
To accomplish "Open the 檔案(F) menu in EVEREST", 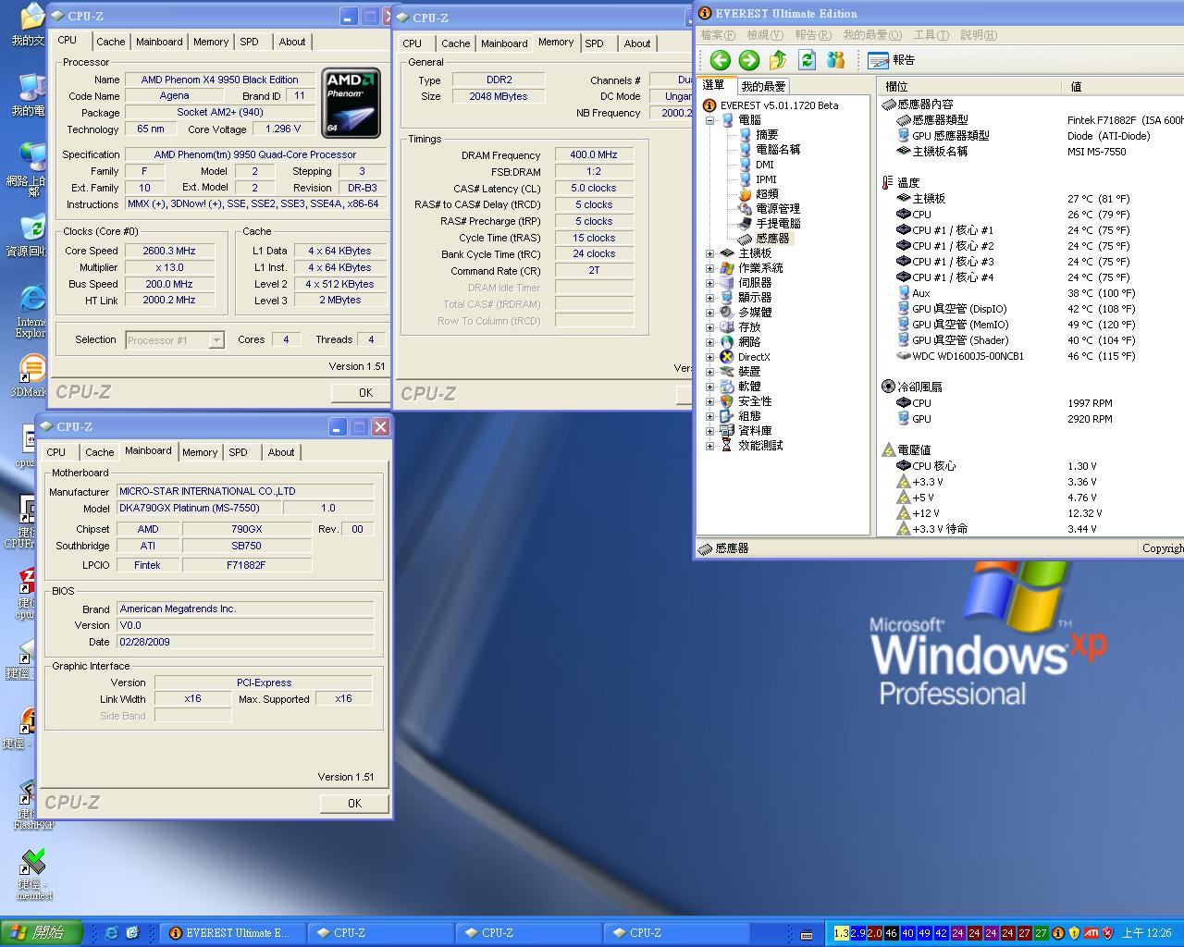I will (x=718, y=35).
